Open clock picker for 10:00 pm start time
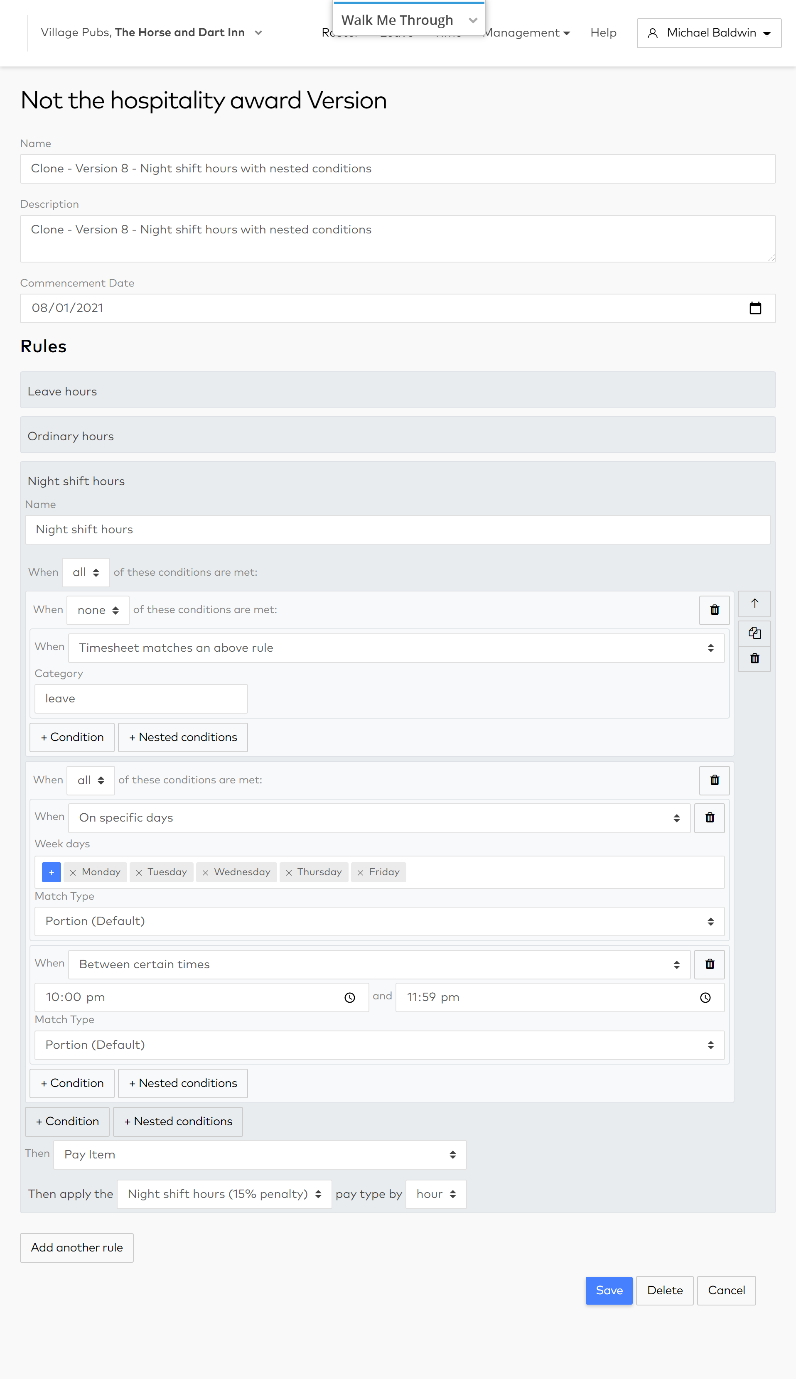Screen dimensions: 796x1379 pos(350,998)
